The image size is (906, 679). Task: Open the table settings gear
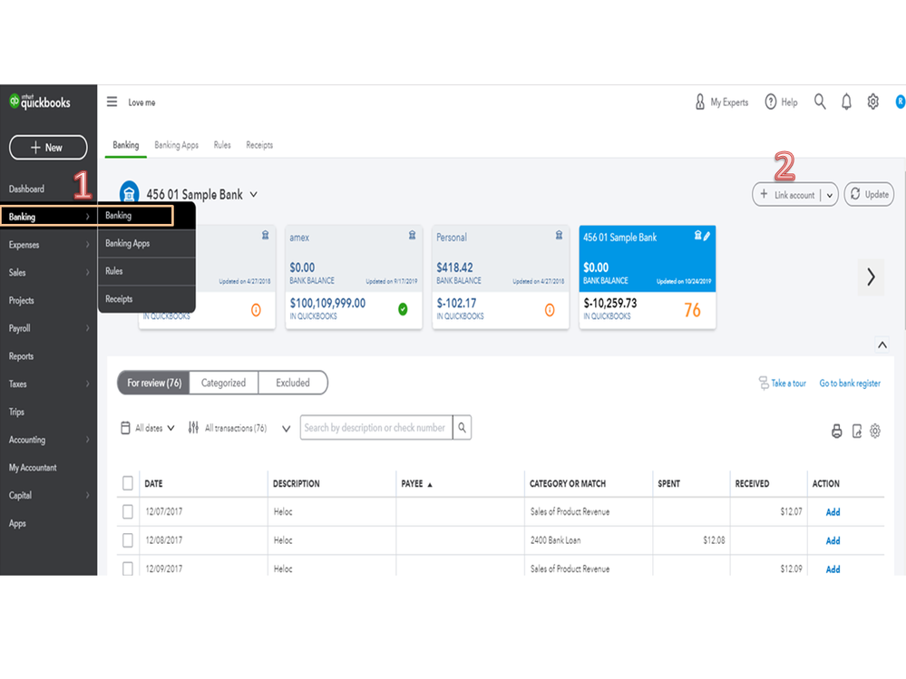pyautogui.click(x=875, y=431)
